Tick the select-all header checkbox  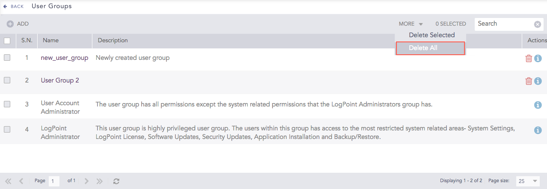(7, 41)
